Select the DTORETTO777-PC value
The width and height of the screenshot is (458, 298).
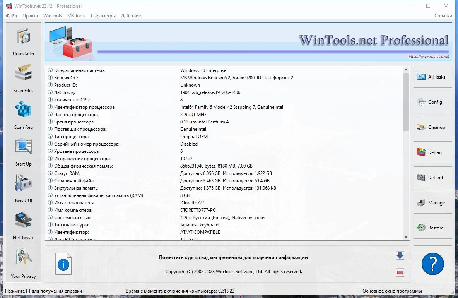point(198,210)
